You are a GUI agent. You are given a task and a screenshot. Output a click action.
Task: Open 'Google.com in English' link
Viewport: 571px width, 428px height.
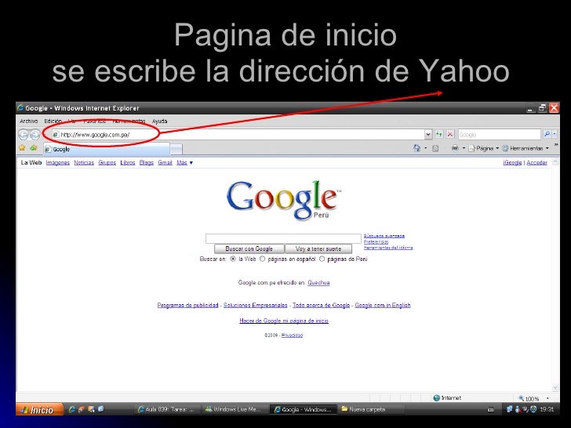tap(383, 306)
